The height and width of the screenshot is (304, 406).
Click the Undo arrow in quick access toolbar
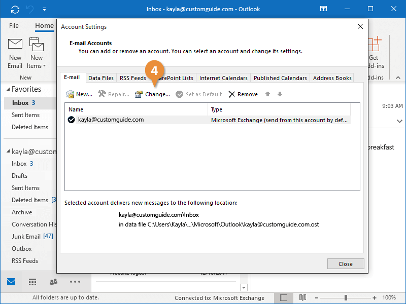click(x=30, y=9)
